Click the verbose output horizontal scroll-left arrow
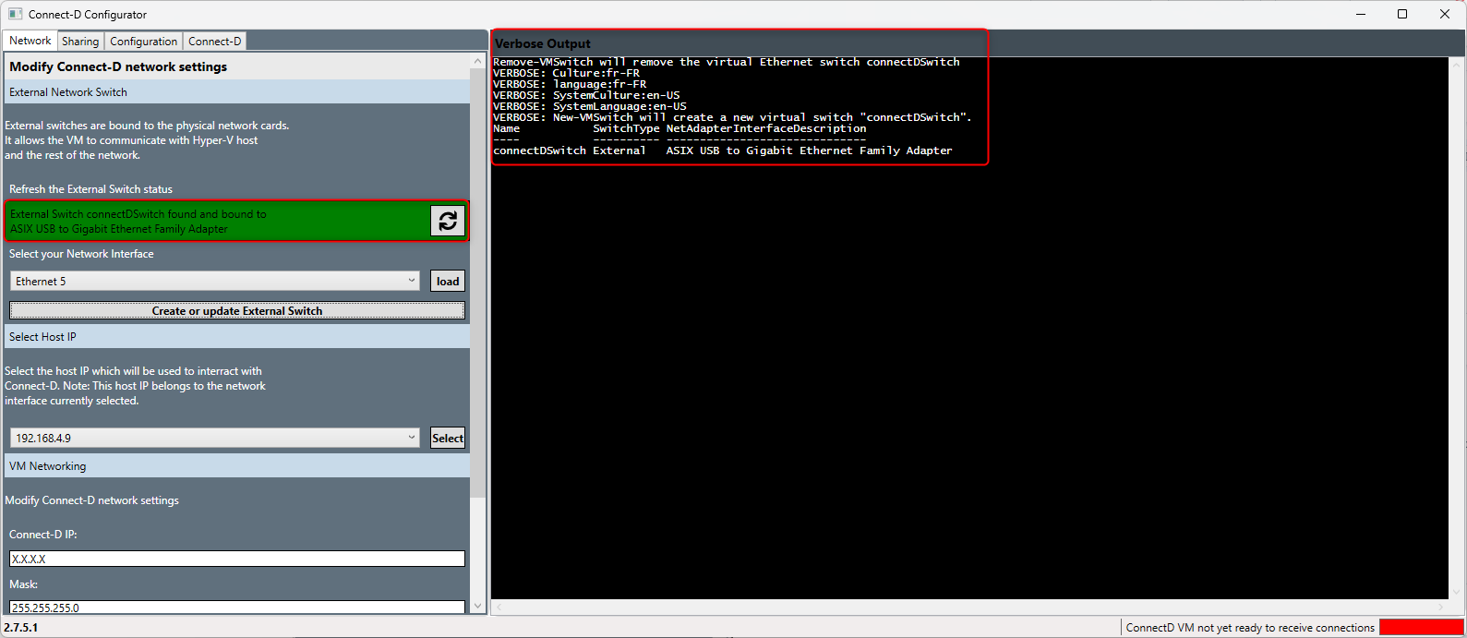Image resolution: width=1467 pixels, height=638 pixels. click(499, 607)
